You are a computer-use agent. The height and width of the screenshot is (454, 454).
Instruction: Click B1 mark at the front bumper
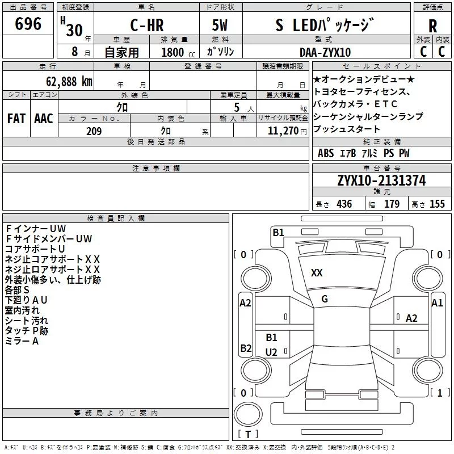[x=278, y=232]
